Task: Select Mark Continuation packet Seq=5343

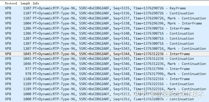Action: [104, 49]
